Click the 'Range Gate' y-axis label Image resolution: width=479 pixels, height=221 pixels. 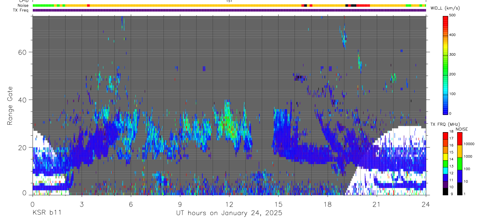[11, 106]
